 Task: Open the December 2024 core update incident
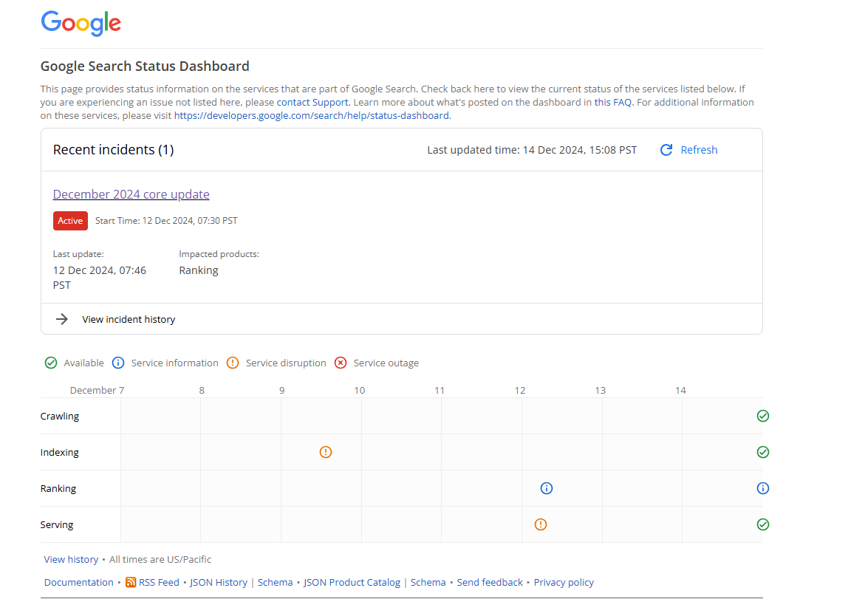131,194
